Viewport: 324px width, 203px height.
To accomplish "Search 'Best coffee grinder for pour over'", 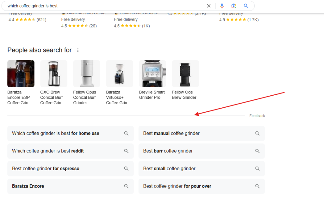I will tap(202, 186).
